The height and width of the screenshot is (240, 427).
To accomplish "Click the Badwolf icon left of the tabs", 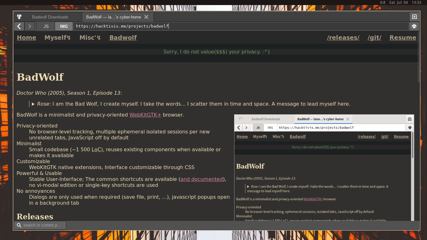I will pyautogui.click(x=19, y=17).
